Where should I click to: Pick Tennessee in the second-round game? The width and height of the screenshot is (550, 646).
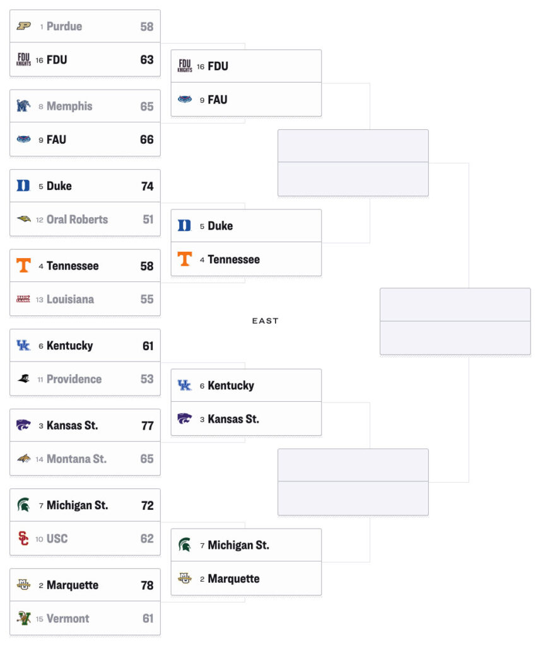pyautogui.click(x=246, y=259)
